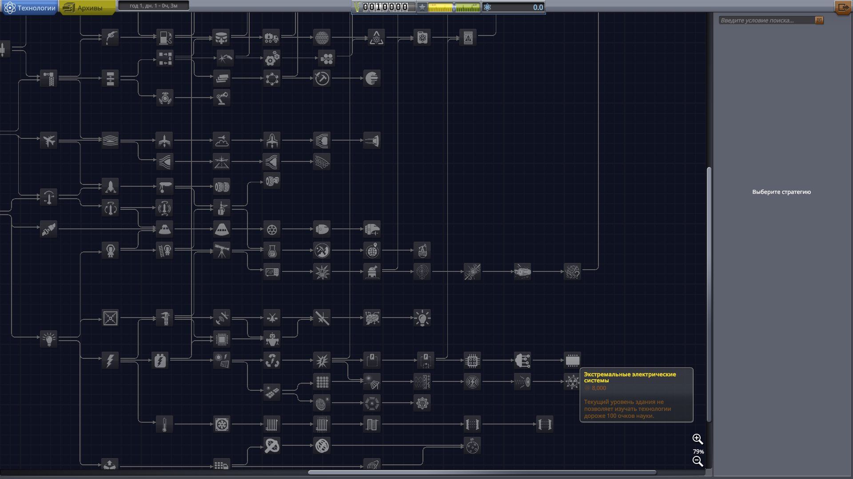Select the light bulb electrics node

click(48, 339)
